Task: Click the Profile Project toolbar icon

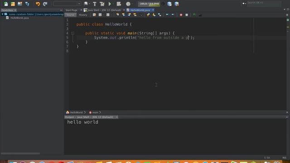Action: [x=128, y=4]
